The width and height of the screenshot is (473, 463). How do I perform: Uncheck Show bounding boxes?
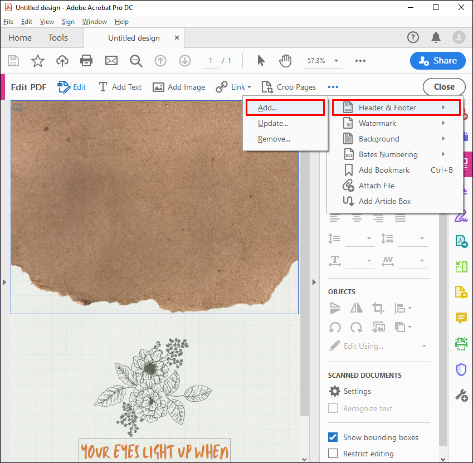tap(333, 437)
